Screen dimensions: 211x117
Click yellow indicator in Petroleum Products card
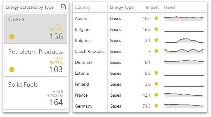click(12, 70)
